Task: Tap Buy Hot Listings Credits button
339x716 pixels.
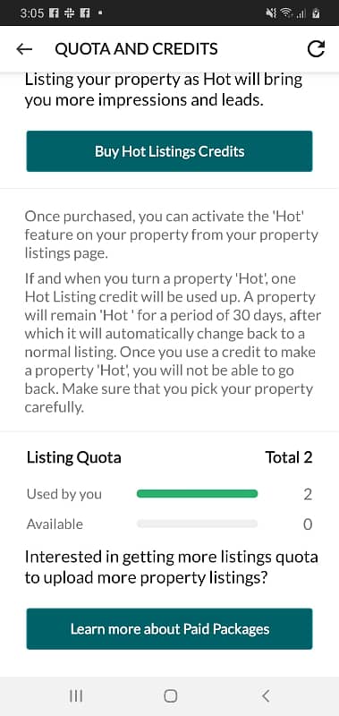Action: 169,151
